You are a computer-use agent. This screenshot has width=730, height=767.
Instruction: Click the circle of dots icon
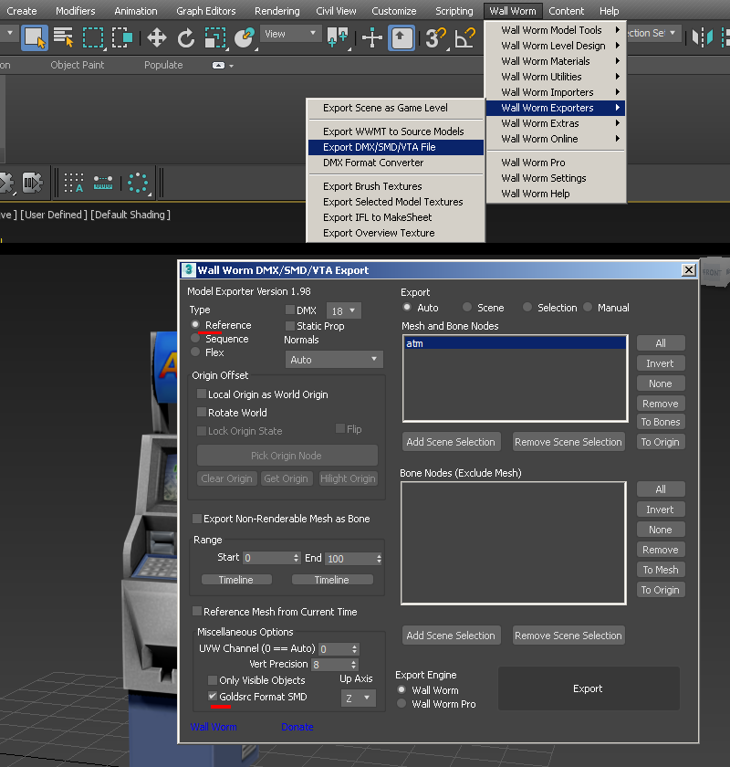[138, 183]
